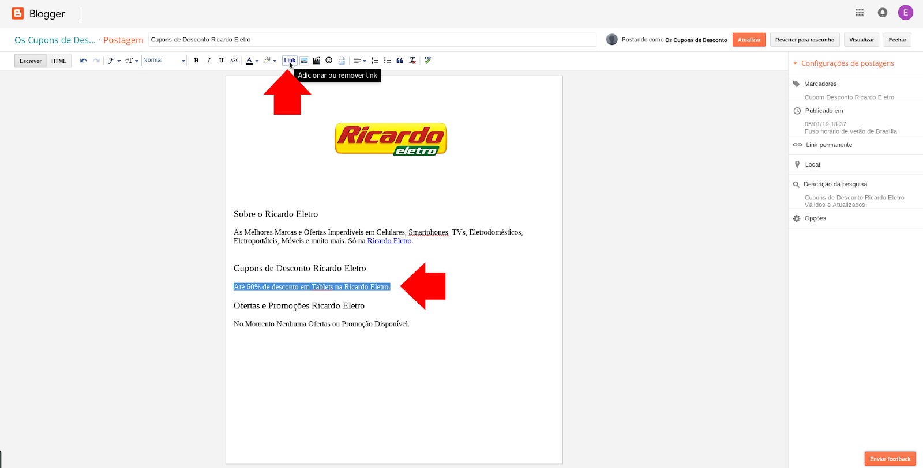Click the Ricardo Eletro logo image

(x=391, y=139)
